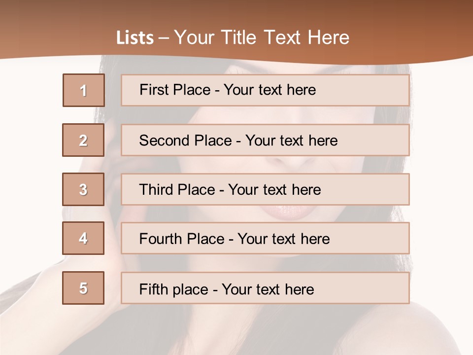Click the word 'Fifth' in last bar
Viewport: 473px width, 355px height.
[x=154, y=289]
